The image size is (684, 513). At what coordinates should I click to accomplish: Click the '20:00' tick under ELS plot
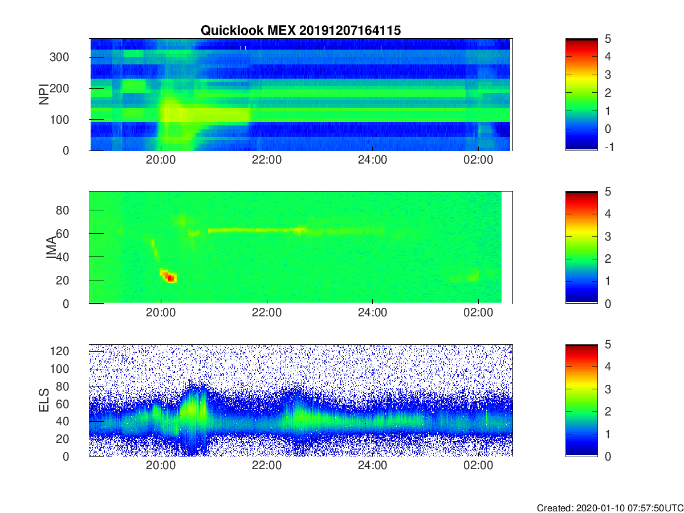(161, 466)
